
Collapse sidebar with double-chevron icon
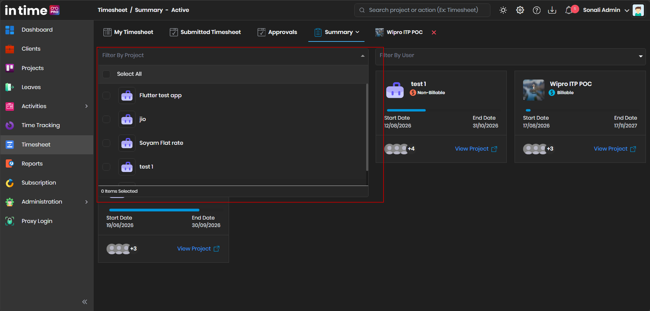click(x=85, y=302)
